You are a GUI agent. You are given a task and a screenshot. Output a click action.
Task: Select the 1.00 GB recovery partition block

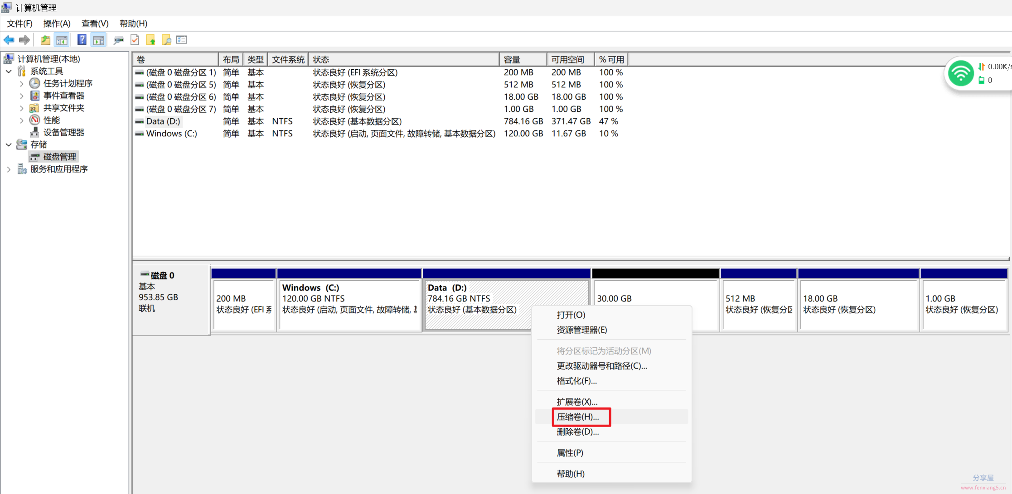tap(964, 300)
